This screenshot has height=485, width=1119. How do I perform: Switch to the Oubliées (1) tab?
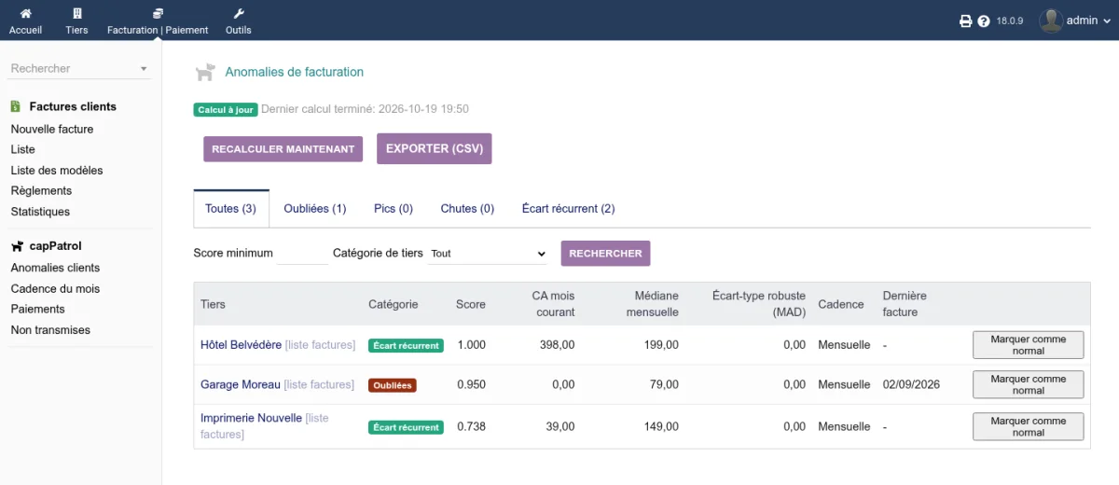[x=315, y=209]
